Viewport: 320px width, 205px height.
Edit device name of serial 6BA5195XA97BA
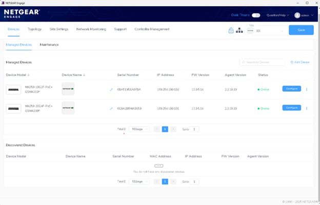(111, 89)
